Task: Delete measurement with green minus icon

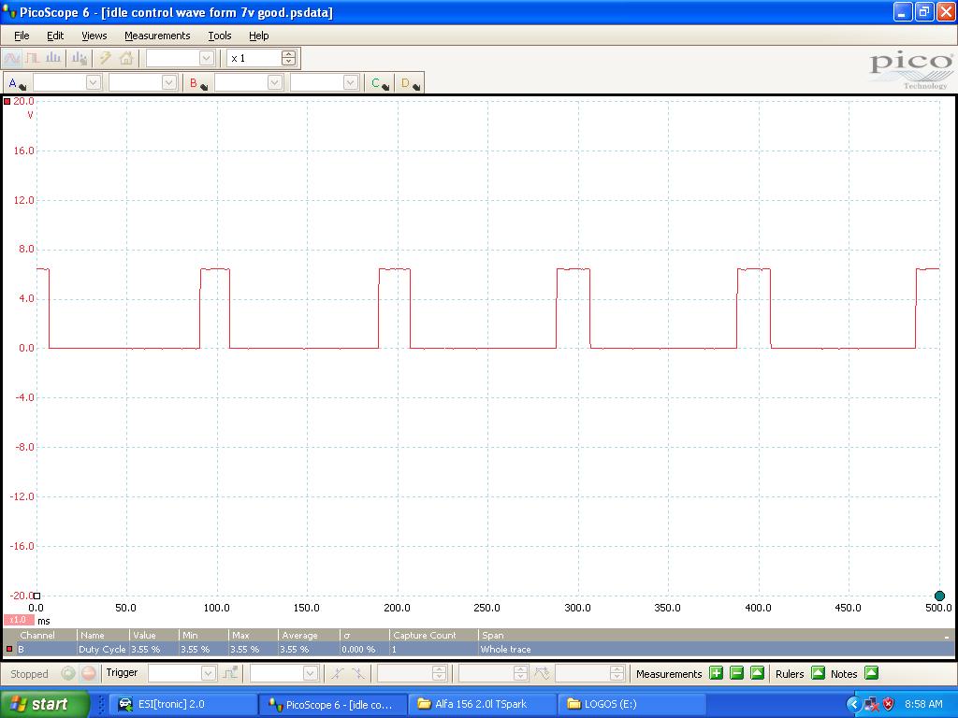Action: (737, 673)
